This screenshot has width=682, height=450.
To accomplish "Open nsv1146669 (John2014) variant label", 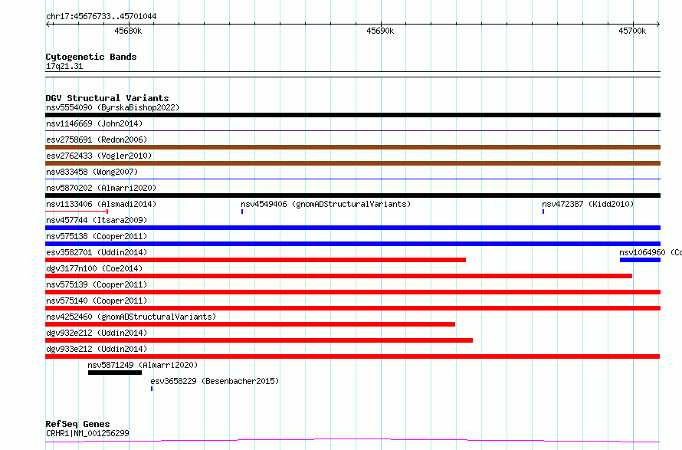I will [94, 123].
